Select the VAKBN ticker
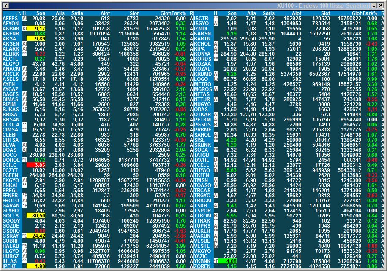Image resolution: width=387 pixels, height=271 pixels. tap(202, 236)
